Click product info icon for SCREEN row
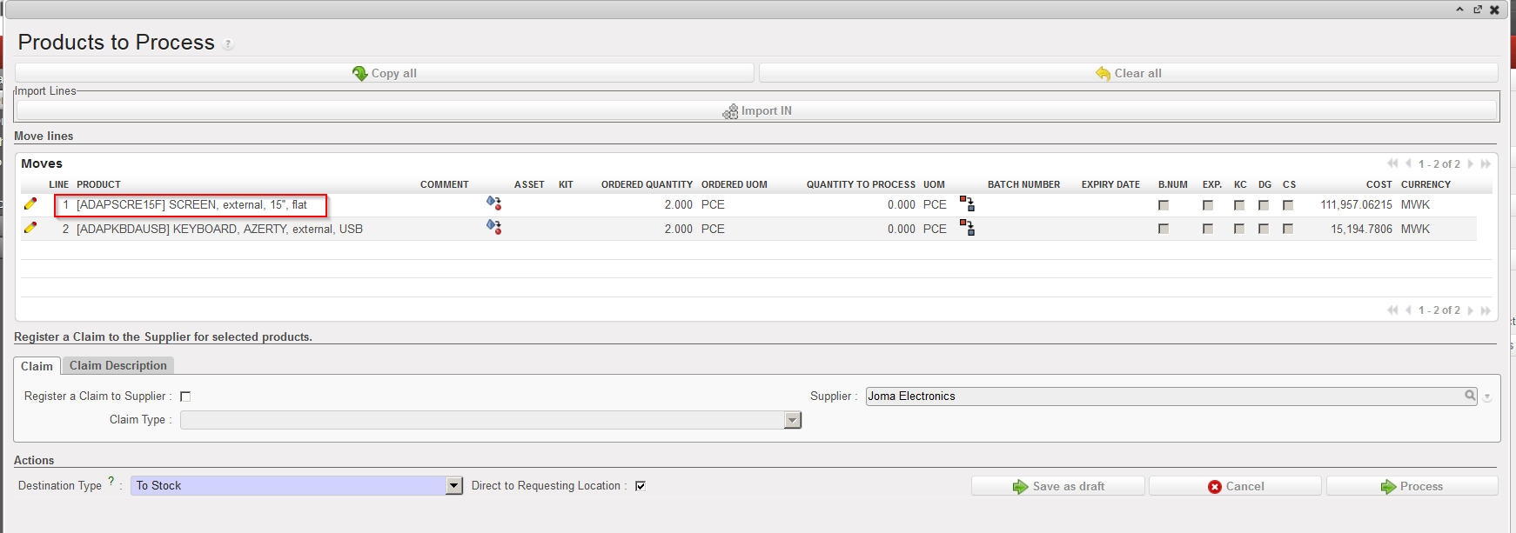The image size is (1516, 533). pyautogui.click(x=493, y=203)
